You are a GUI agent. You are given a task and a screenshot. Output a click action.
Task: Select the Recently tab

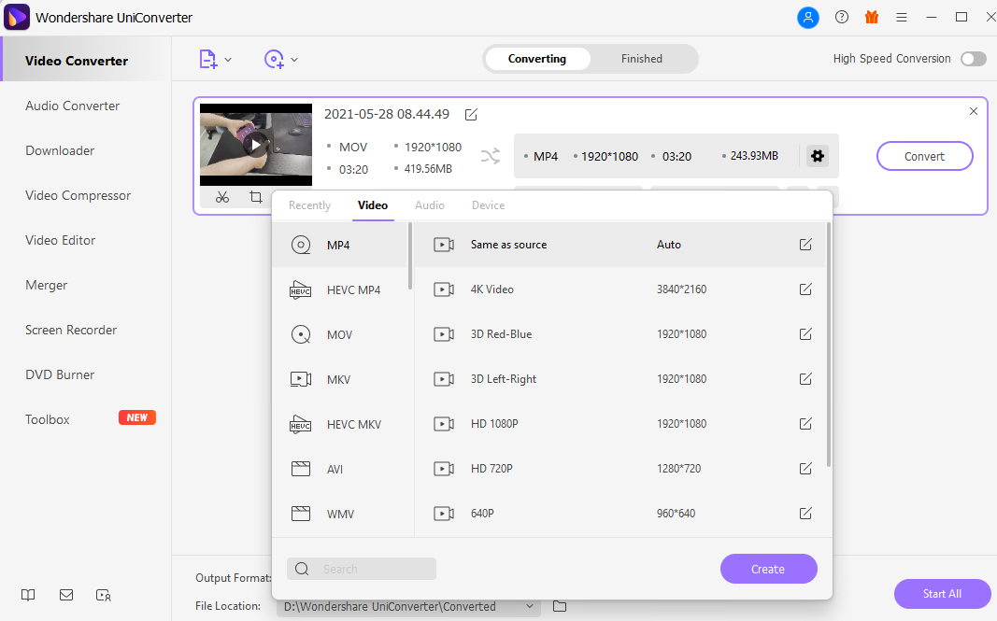coord(309,205)
